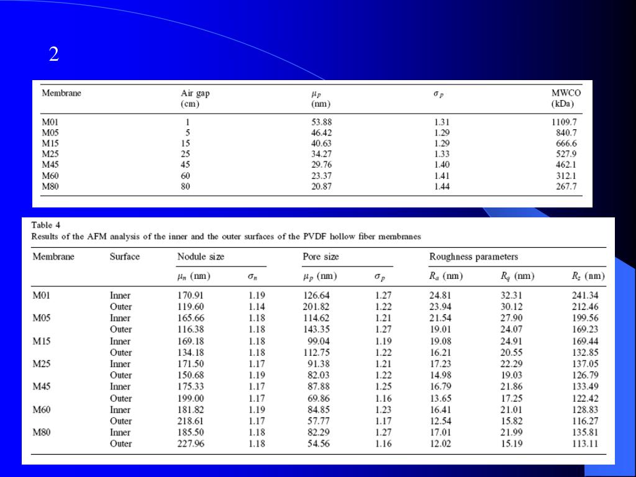
Task: Select the 527.9 MWCO value
Action: click(x=566, y=154)
